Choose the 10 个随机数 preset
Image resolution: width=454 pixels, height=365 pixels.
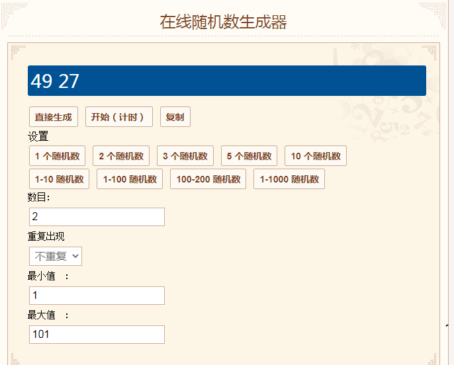tap(316, 156)
